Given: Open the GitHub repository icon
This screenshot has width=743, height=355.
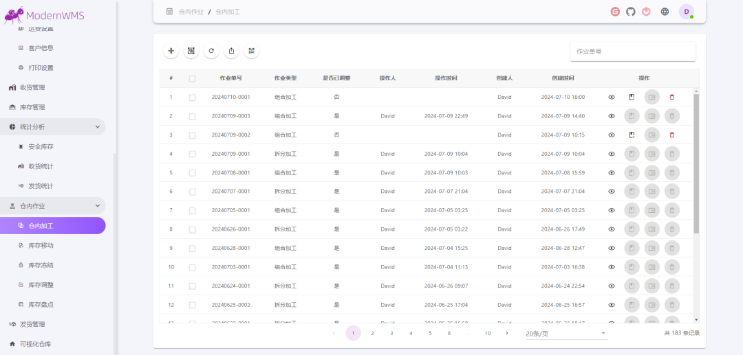Looking at the screenshot, I should (x=631, y=12).
